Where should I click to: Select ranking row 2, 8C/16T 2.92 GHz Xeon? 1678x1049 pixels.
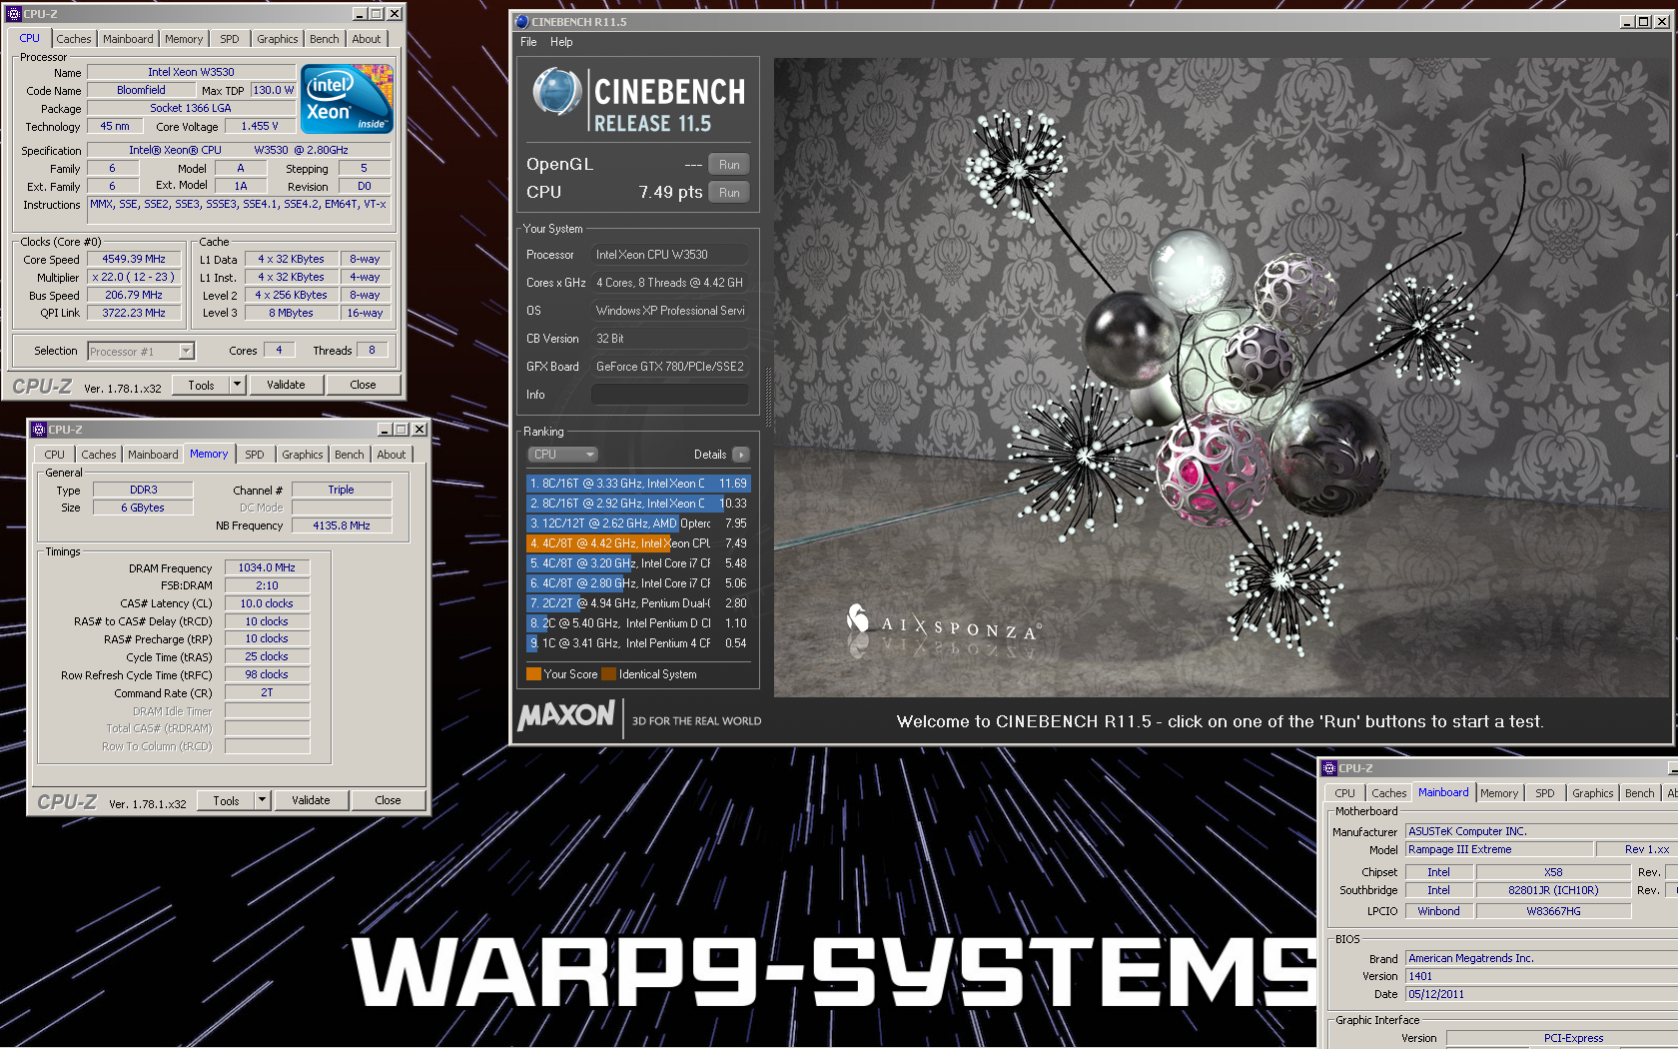(x=637, y=504)
